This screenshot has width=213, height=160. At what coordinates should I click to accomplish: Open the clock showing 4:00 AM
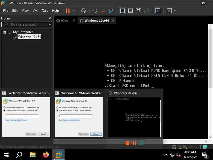point(190,155)
